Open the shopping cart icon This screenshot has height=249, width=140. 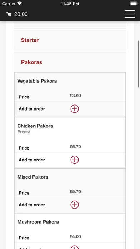click(x=9, y=14)
